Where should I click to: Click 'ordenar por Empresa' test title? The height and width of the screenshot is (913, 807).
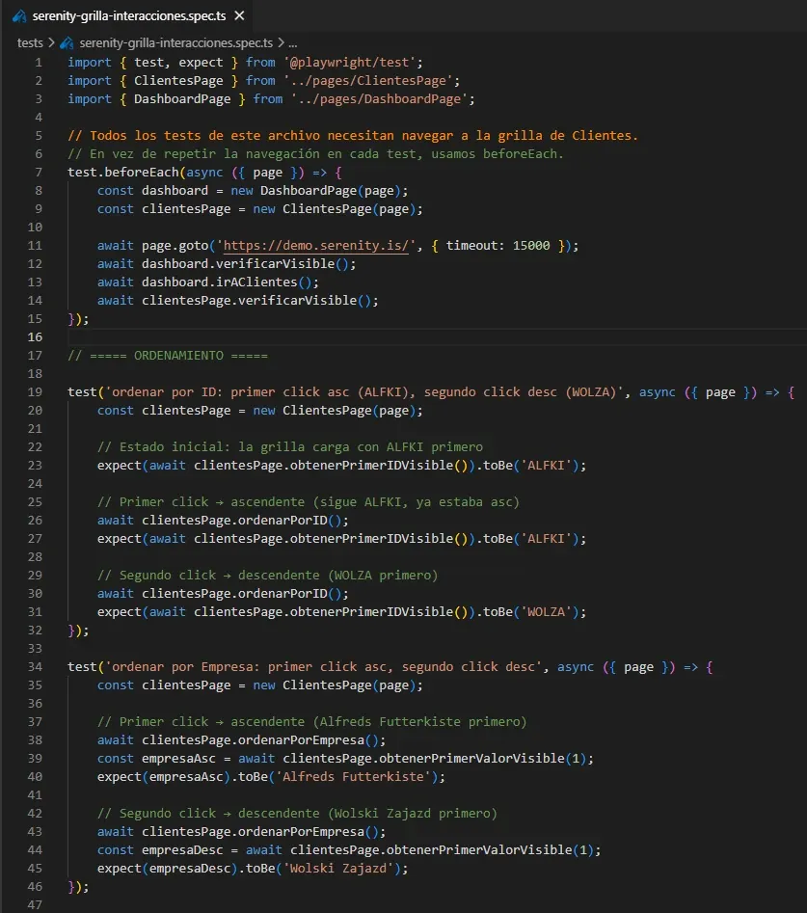[323, 667]
